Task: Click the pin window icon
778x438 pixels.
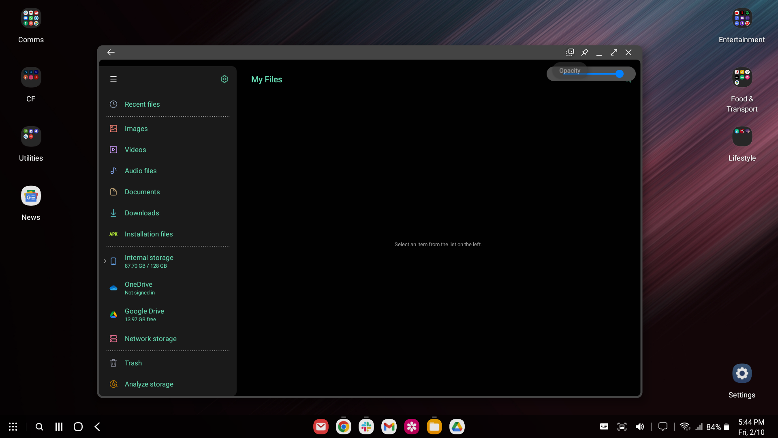Action: point(585,52)
